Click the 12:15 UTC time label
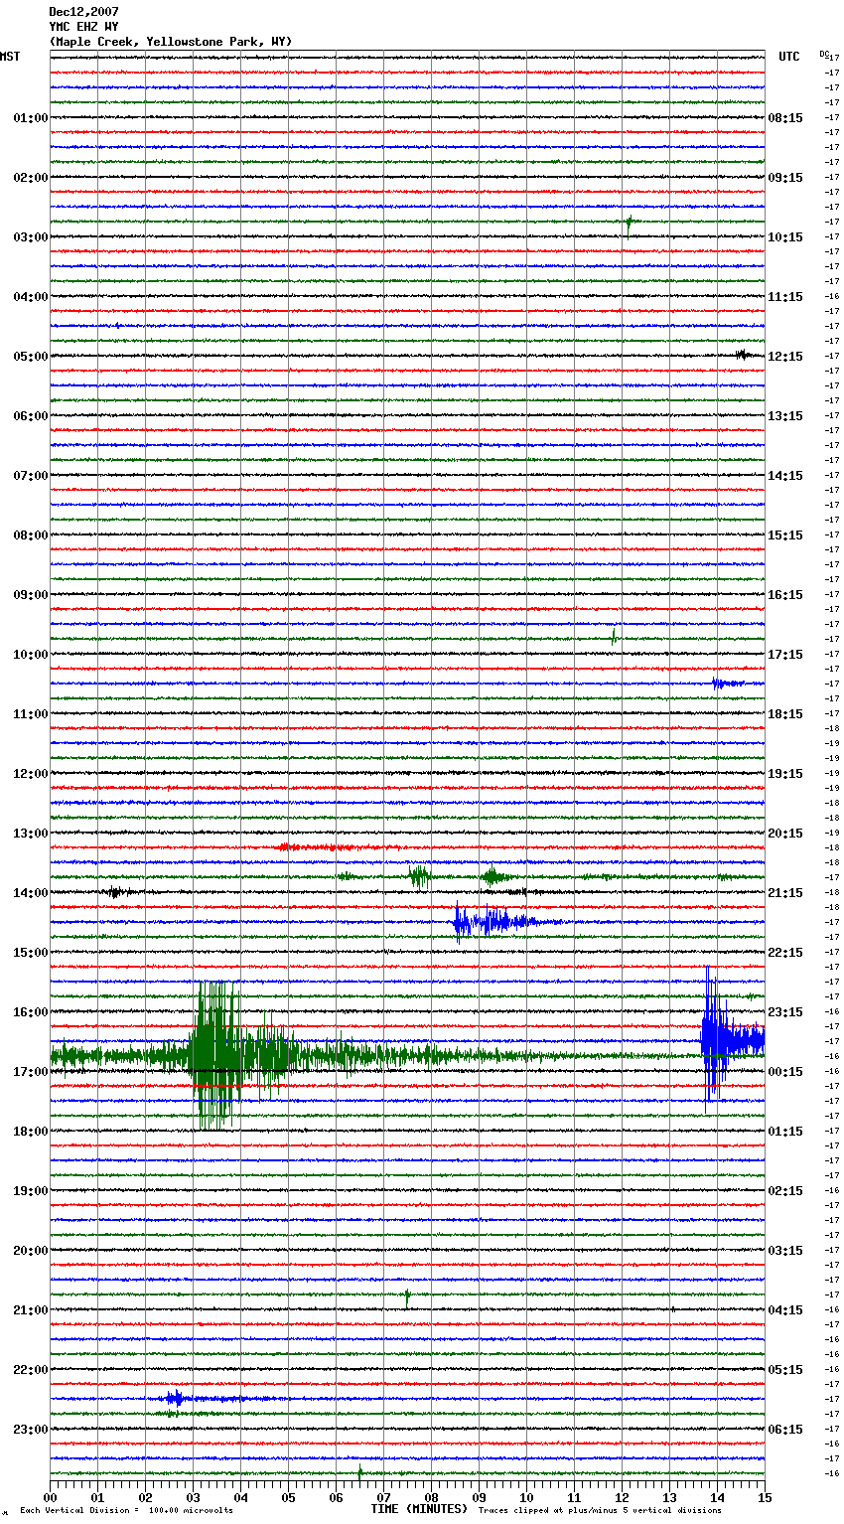This screenshot has width=844, height=1524. click(785, 357)
